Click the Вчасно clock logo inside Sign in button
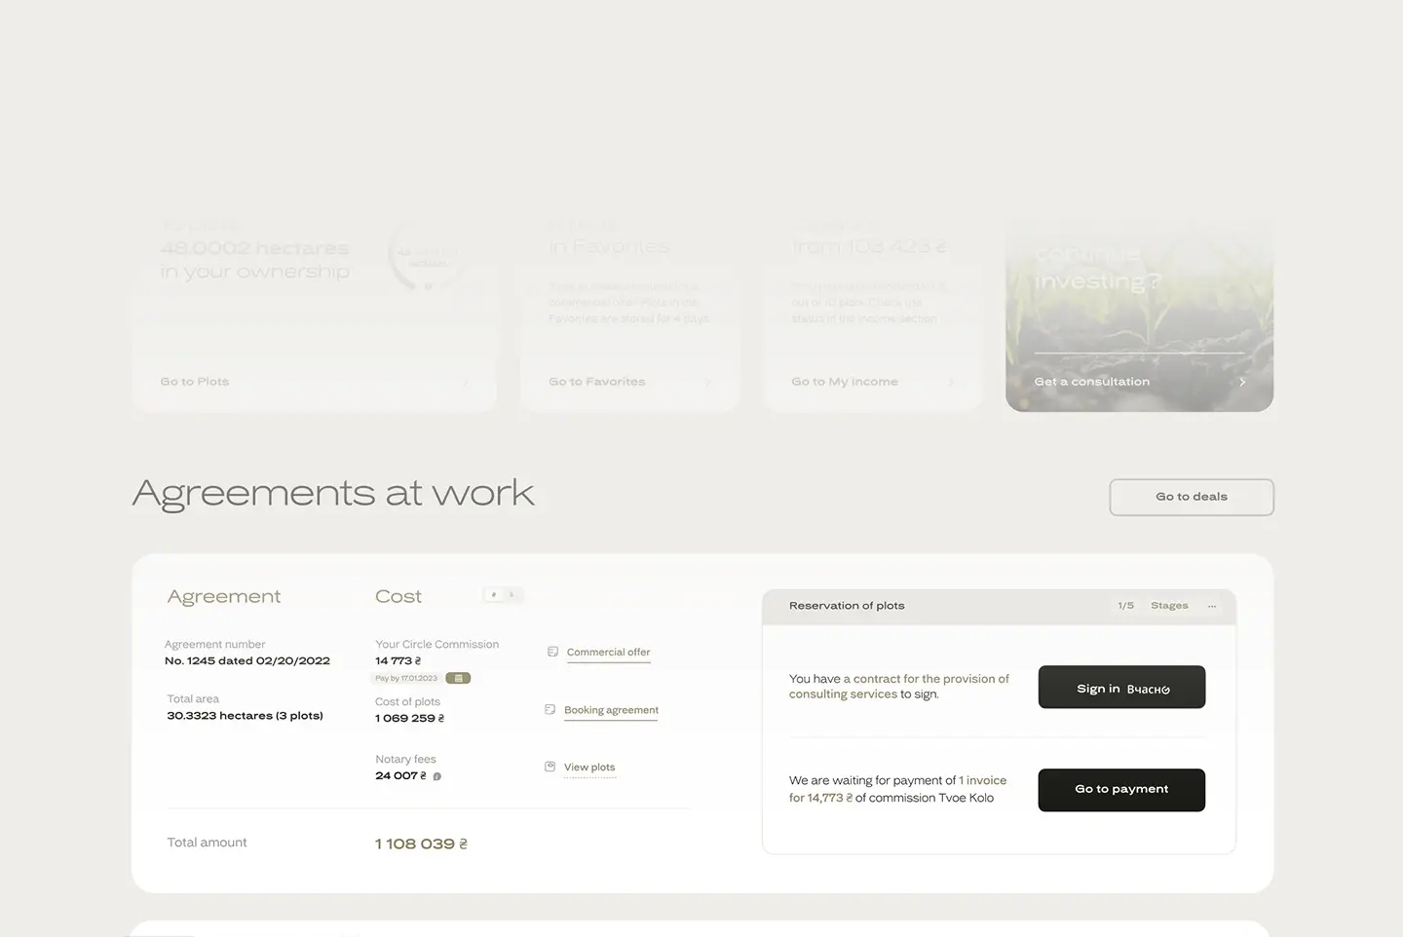Viewport: 1403px width, 937px height. click(1165, 689)
